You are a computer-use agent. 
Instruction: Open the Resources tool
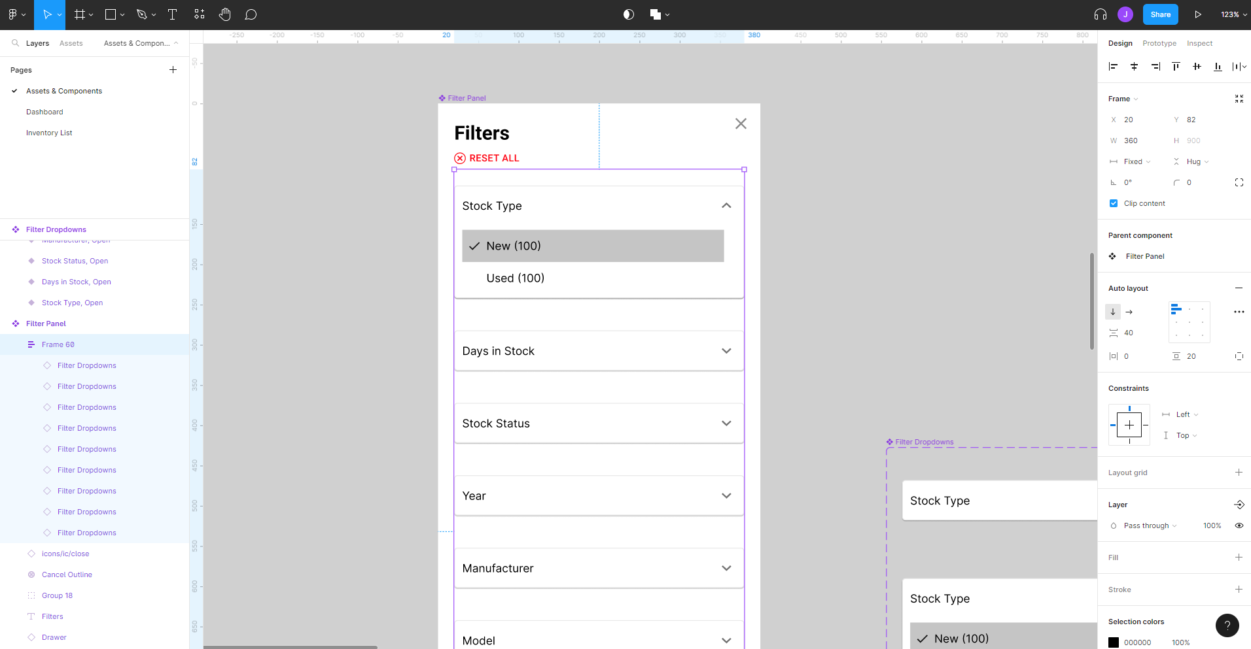200,14
